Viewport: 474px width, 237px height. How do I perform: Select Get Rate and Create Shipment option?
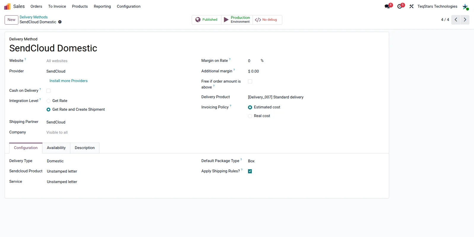48,110
